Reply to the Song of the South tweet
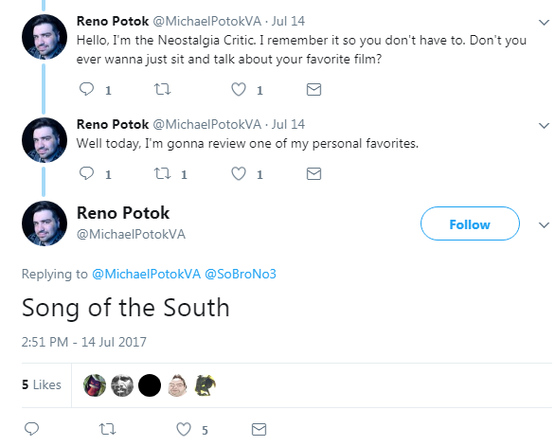Viewport: 555px width, 446px height. click(x=31, y=429)
